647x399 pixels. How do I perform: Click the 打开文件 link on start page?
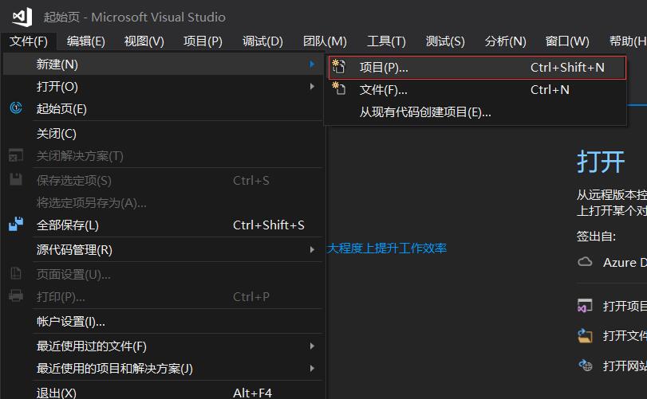pos(625,335)
